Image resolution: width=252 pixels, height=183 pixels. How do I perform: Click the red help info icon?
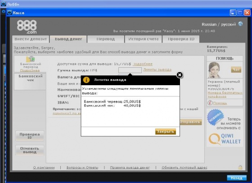(210, 103)
